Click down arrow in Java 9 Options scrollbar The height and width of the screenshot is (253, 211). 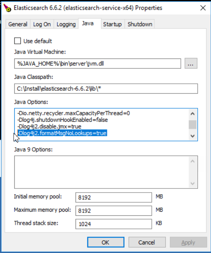193,184
